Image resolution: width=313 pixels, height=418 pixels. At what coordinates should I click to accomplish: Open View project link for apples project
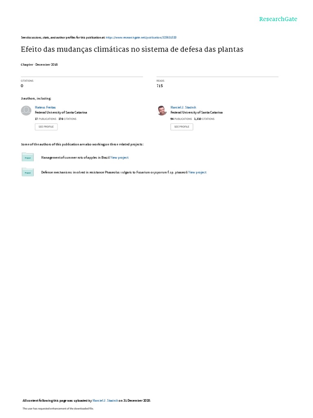(119, 158)
